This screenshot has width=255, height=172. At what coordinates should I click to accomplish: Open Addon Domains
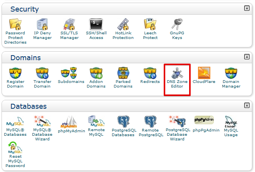point(96,78)
